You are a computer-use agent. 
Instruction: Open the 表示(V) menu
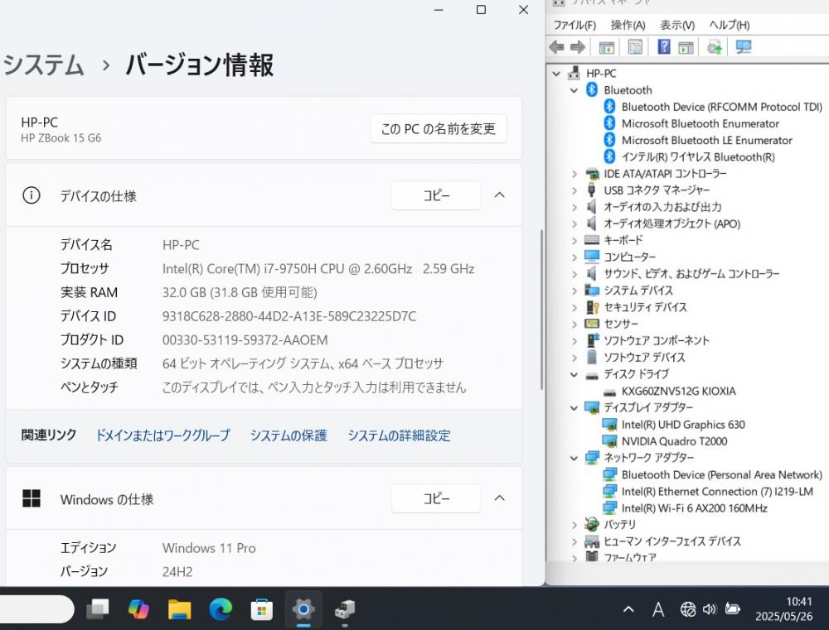[677, 25]
